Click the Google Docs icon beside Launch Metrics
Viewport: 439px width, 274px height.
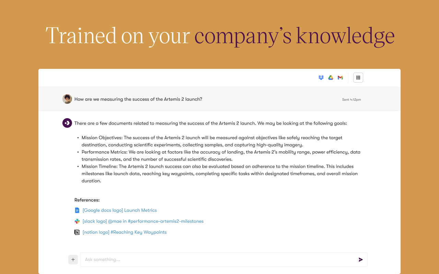[x=77, y=210]
